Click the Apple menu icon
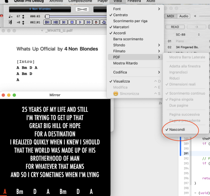210x196 pixels. (6, 1)
